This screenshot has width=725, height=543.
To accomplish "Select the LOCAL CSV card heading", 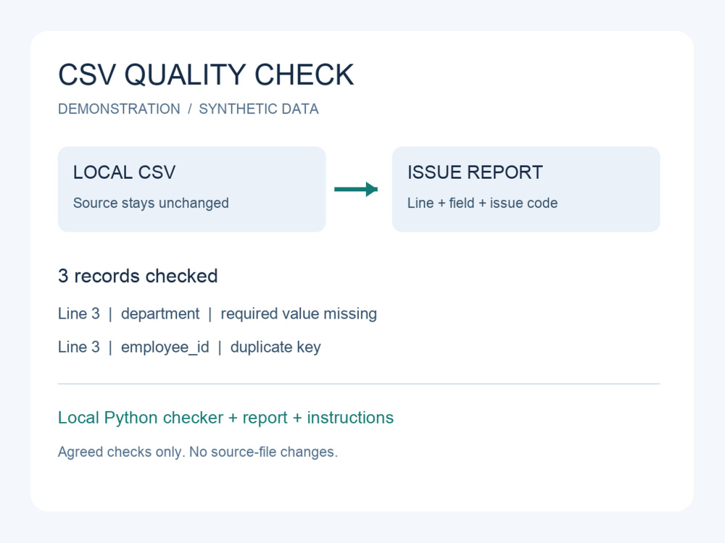I will [125, 172].
